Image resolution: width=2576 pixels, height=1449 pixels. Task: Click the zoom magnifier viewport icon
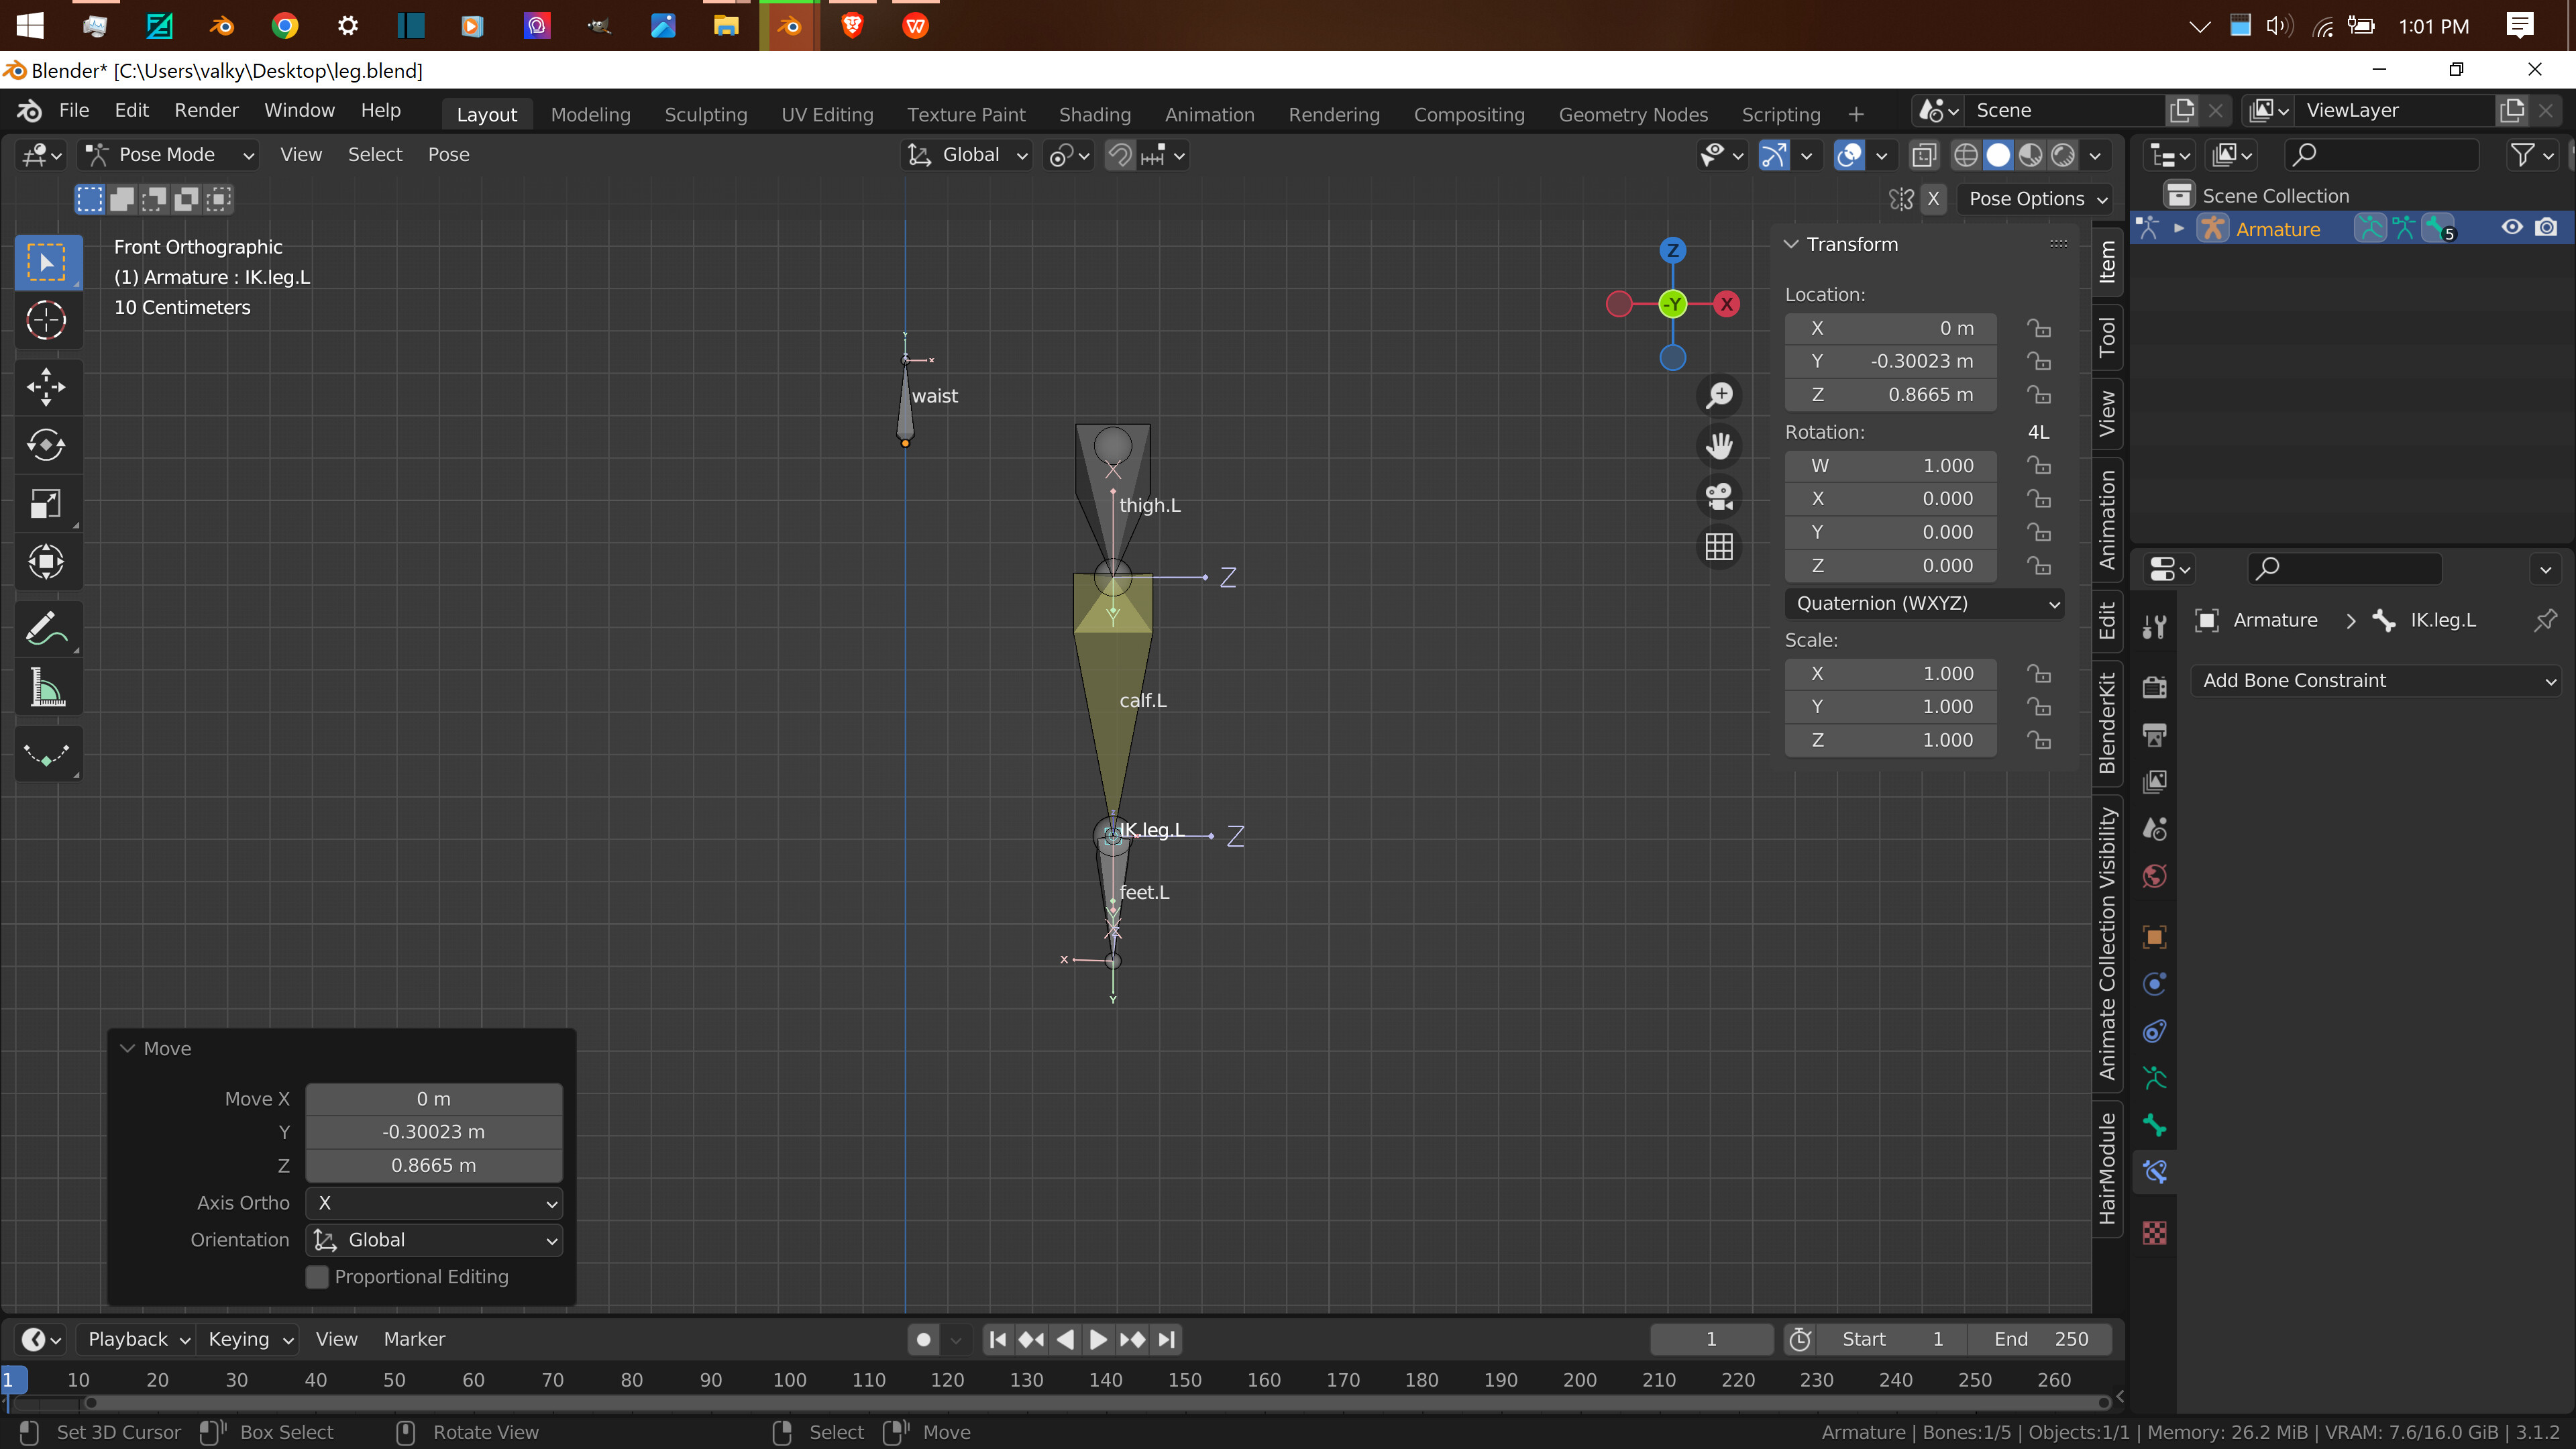(x=1719, y=395)
